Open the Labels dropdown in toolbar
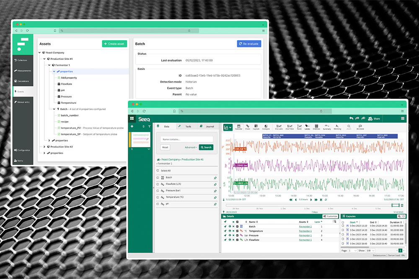 (x=307, y=127)
